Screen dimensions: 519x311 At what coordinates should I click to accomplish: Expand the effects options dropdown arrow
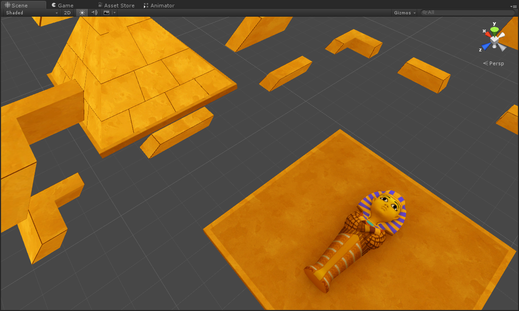[x=114, y=12]
